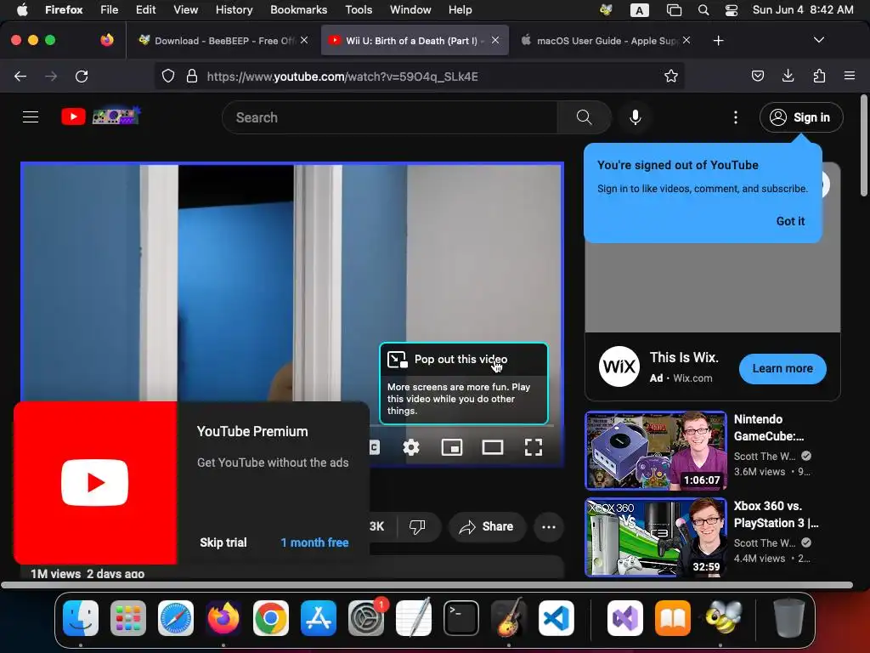Click the horizontal scrollbar at bottom

427,585
